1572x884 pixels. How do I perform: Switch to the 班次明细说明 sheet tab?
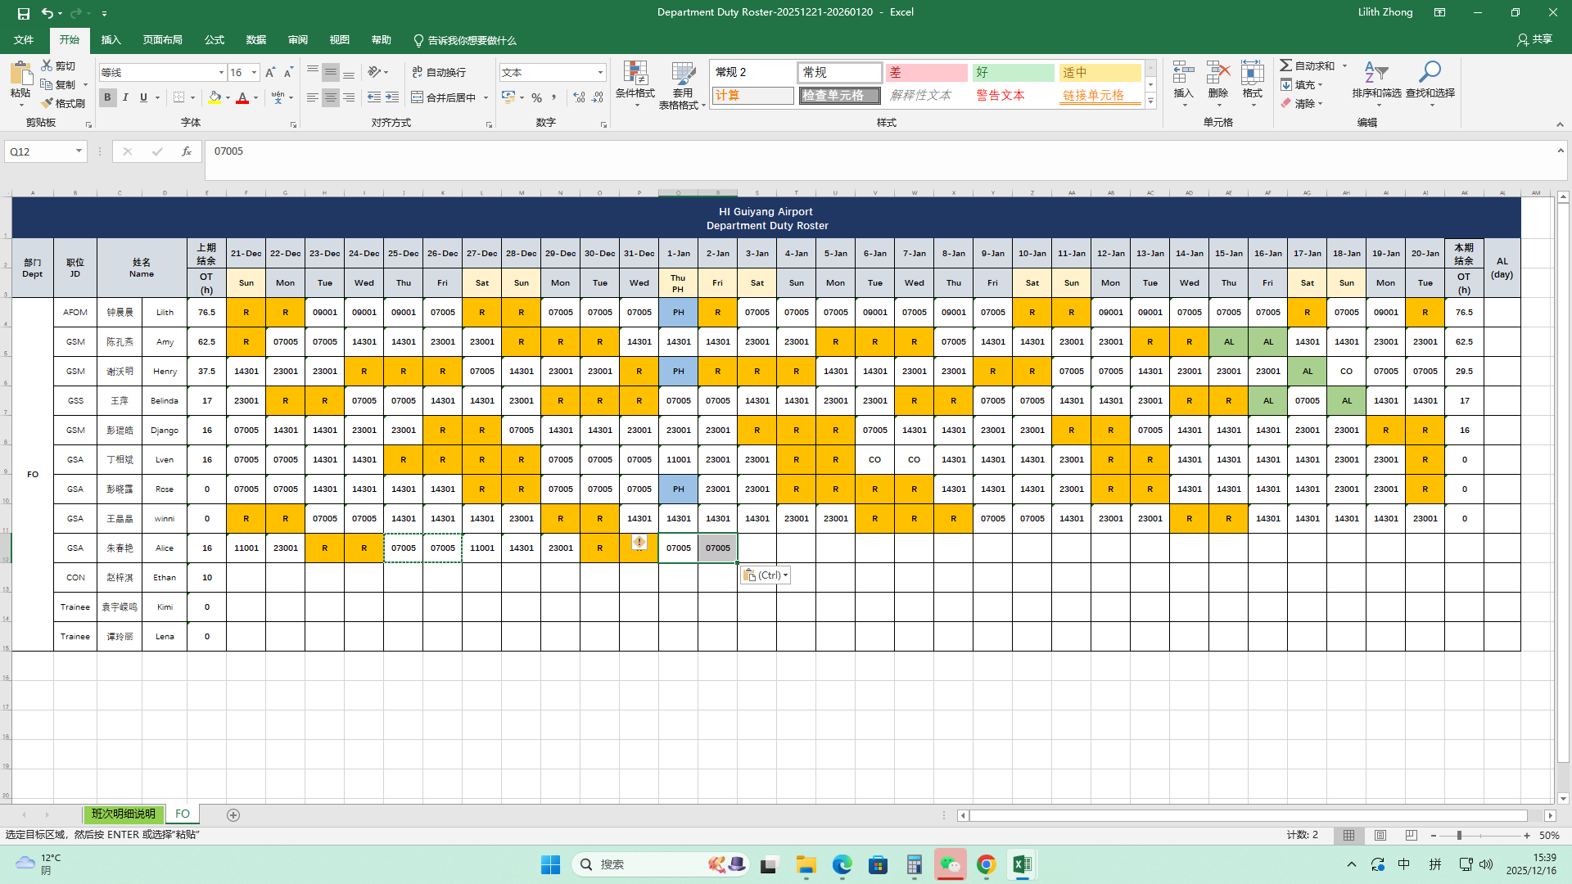(124, 814)
